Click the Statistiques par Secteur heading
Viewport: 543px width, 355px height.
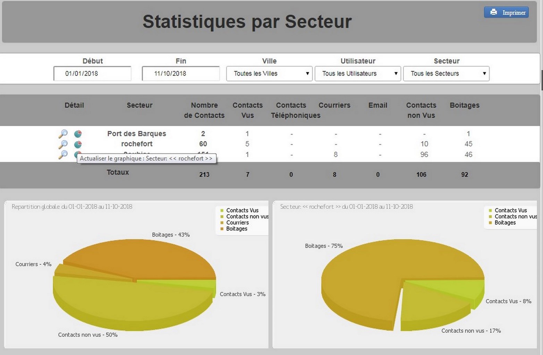[x=247, y=21]
